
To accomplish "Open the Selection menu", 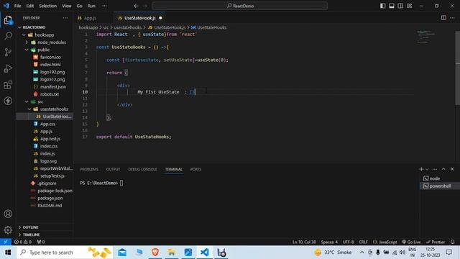I will (48, 6).
